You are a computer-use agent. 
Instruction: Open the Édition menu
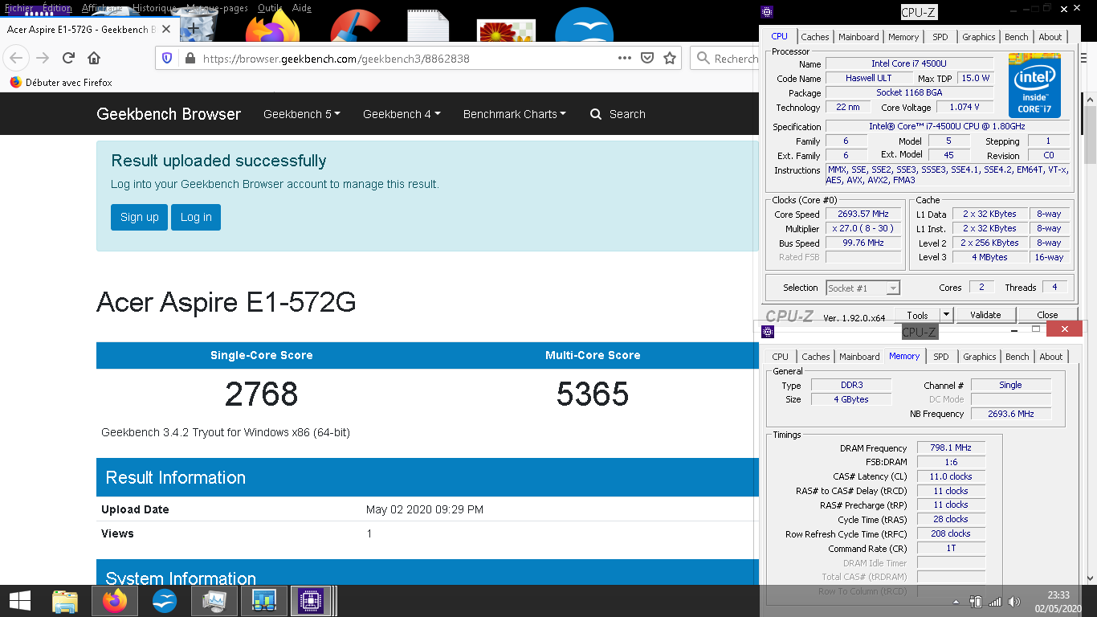click(57, 7)
